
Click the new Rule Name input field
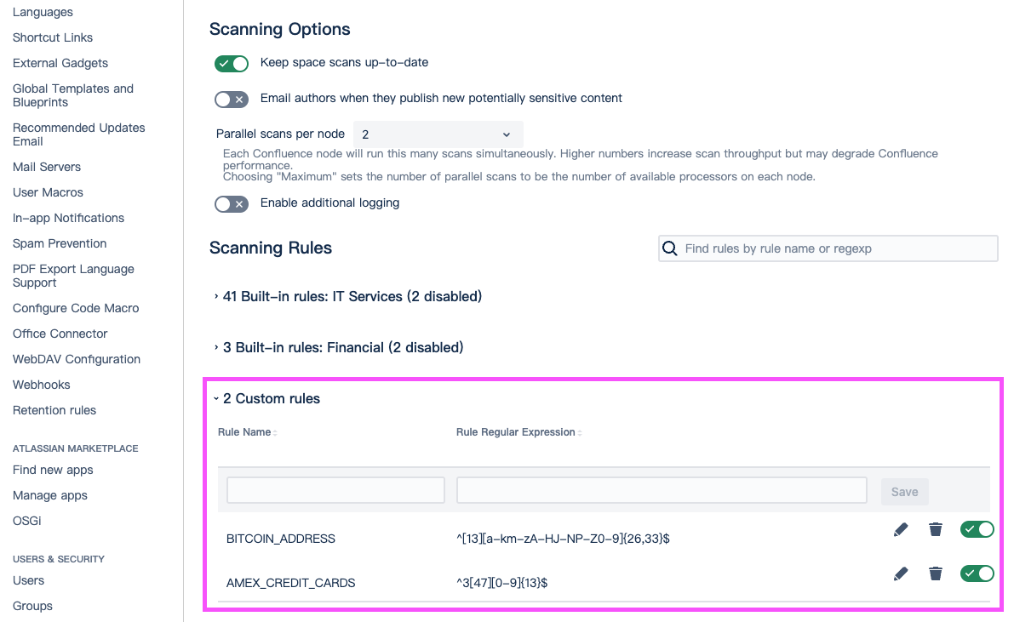(x=335, y=490)
